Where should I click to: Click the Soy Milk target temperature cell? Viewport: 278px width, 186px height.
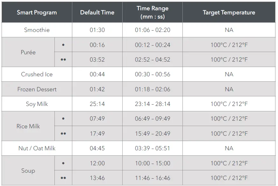(x=229, y=104)
